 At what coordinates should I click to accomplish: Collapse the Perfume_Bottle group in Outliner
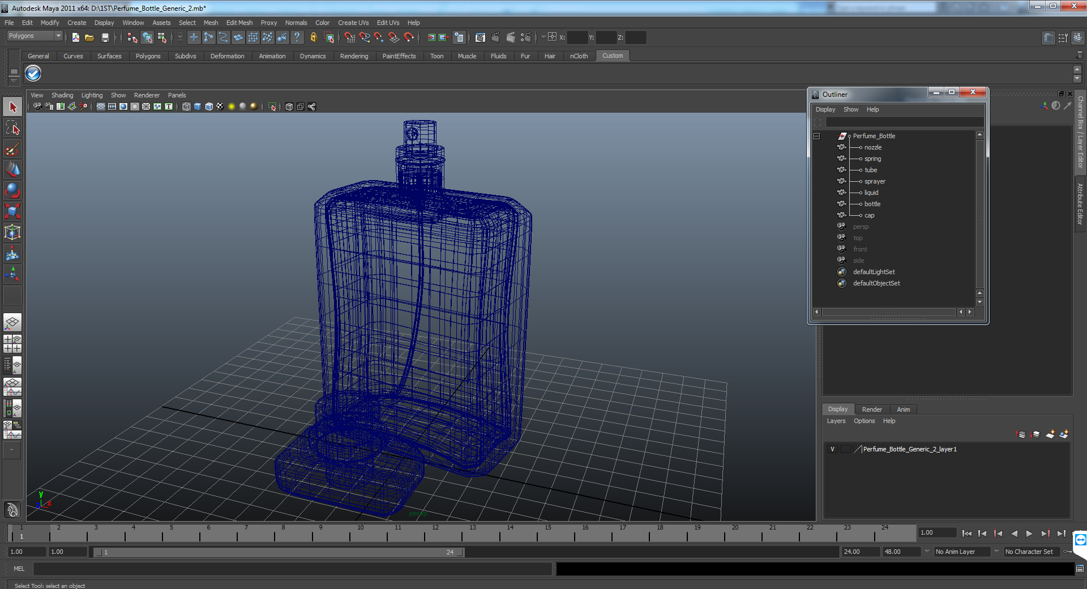point(817,136)
